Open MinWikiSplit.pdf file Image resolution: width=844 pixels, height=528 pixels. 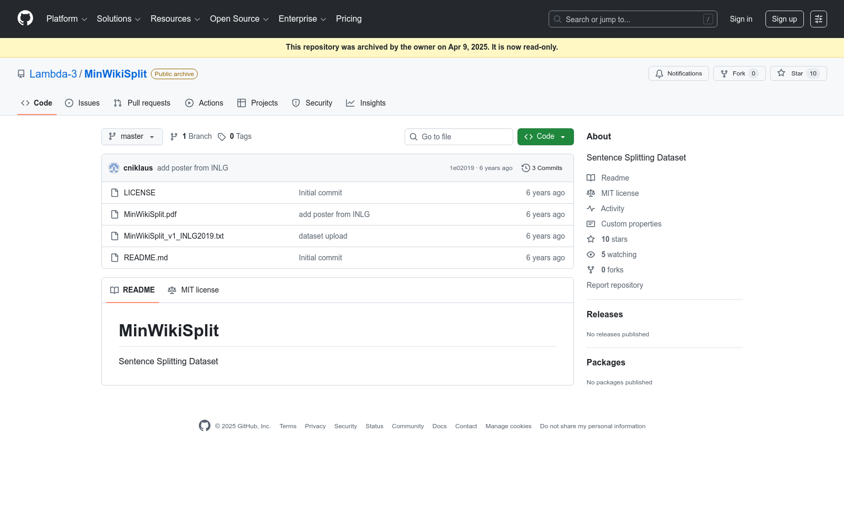(150, 214)
